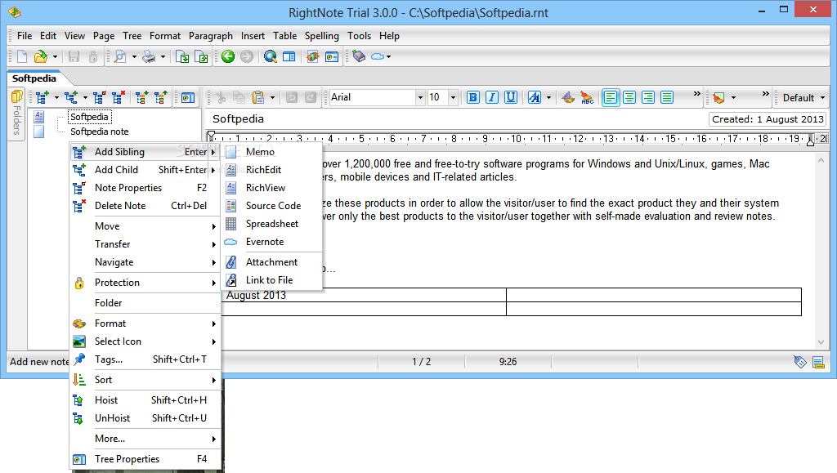Choose Add Child in context menu
837x473 pixels.
(x=145, y=170)
